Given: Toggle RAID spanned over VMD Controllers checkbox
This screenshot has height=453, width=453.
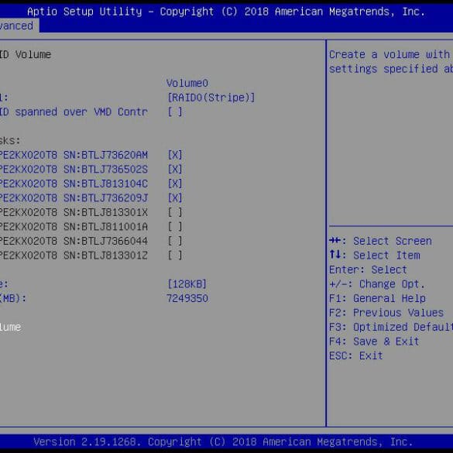Looking at the screenshot, I should coord(175,112).
